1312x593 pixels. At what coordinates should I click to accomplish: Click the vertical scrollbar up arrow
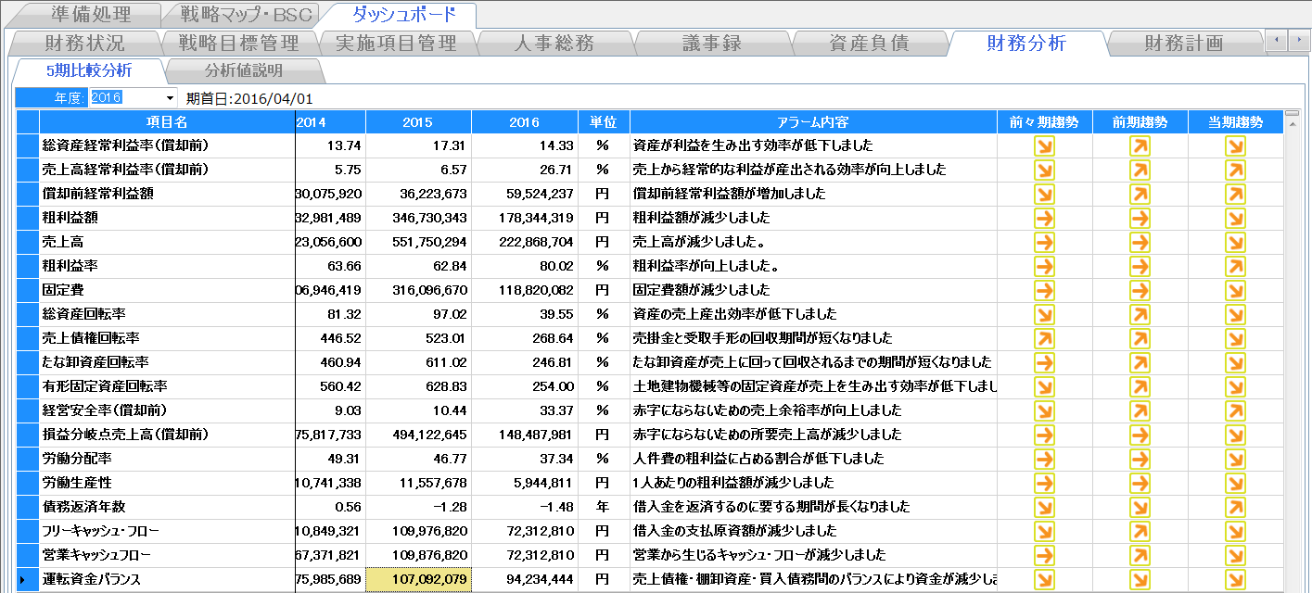1293,116
